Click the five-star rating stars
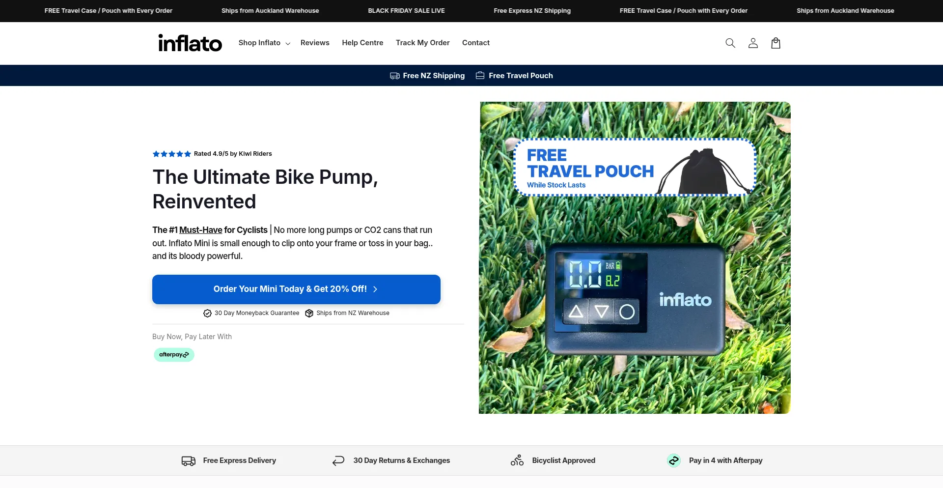Screen dimensions: 943x488 click(x=171, y=154)
